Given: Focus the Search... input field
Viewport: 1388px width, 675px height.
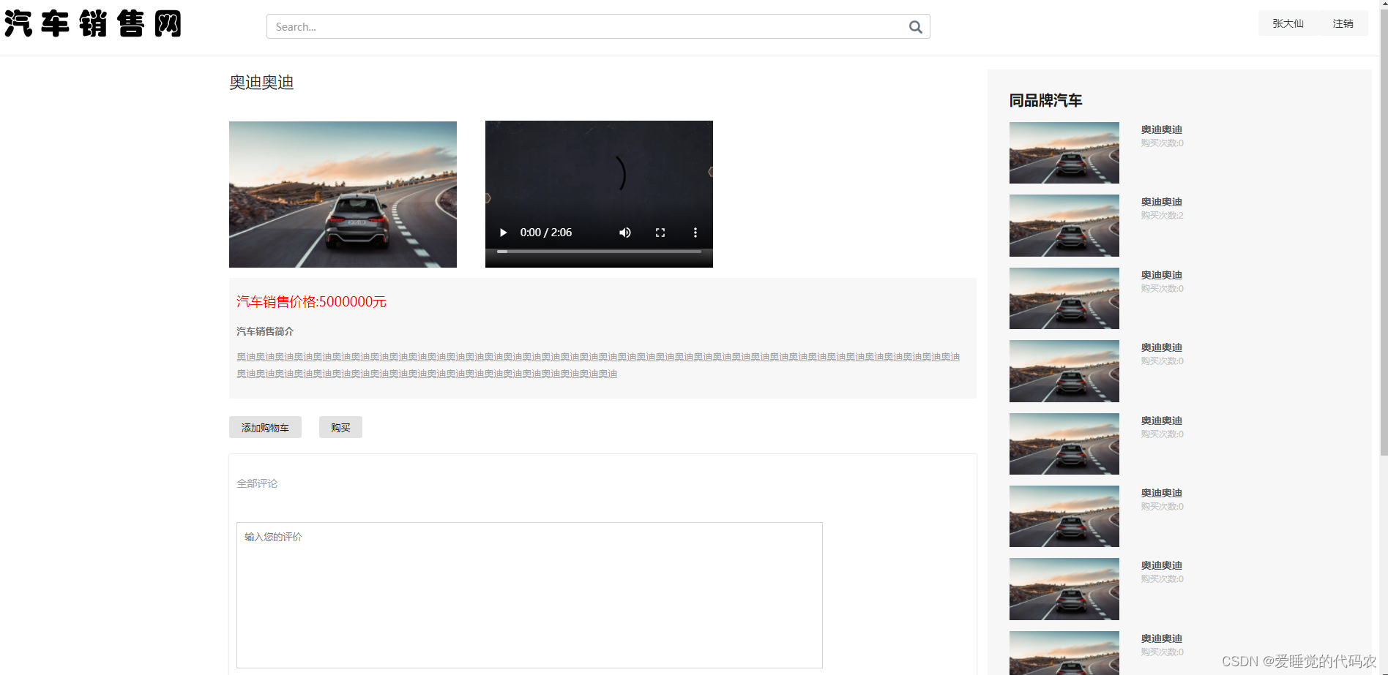Looking at the screenshot, I should [x=598, y=26].
